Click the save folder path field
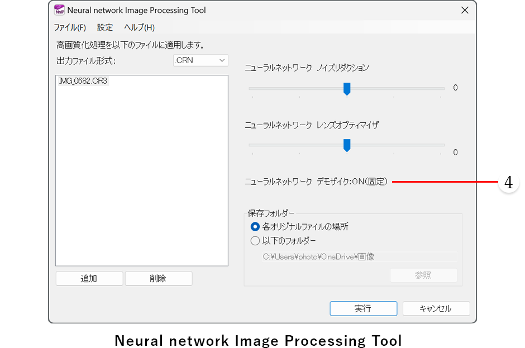The height and width of the screenshot is (348, 525). pos(359,257)
